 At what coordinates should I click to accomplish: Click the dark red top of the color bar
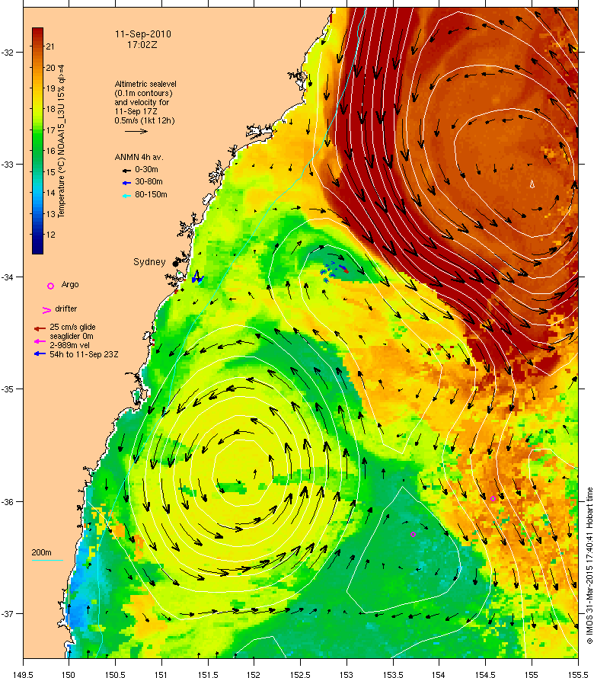pos(37,33)
